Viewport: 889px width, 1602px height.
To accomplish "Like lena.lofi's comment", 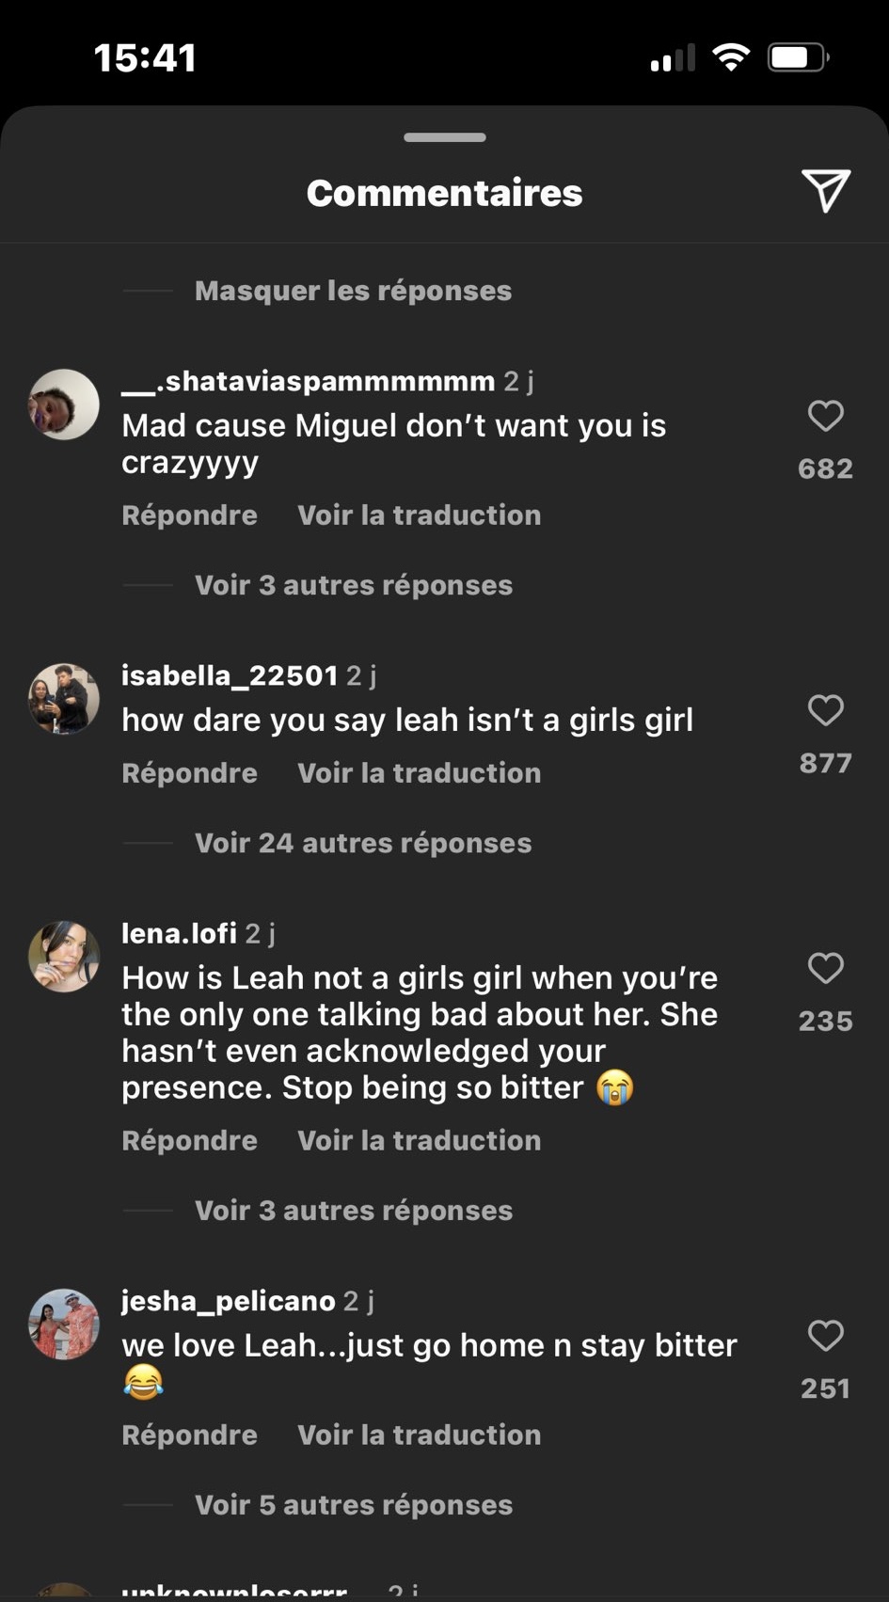I will 825,968.
